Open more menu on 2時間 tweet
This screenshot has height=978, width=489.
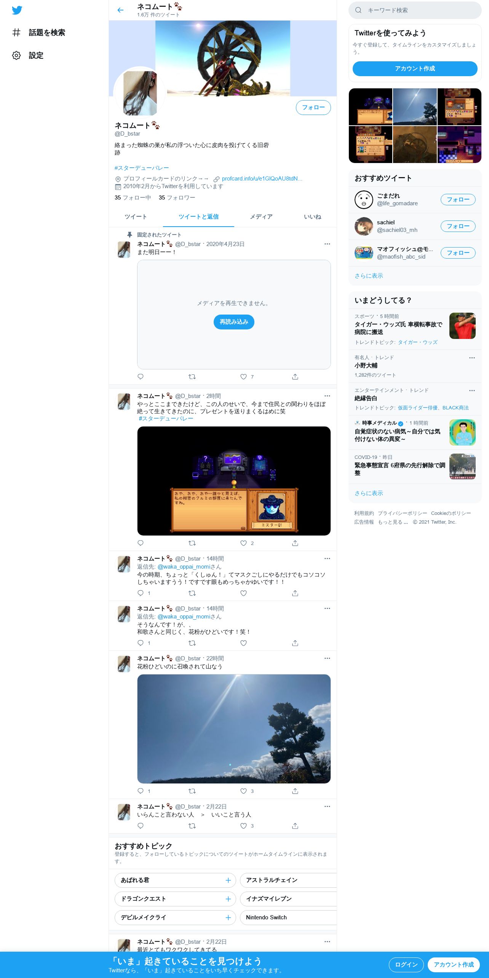tap(327, 396)
